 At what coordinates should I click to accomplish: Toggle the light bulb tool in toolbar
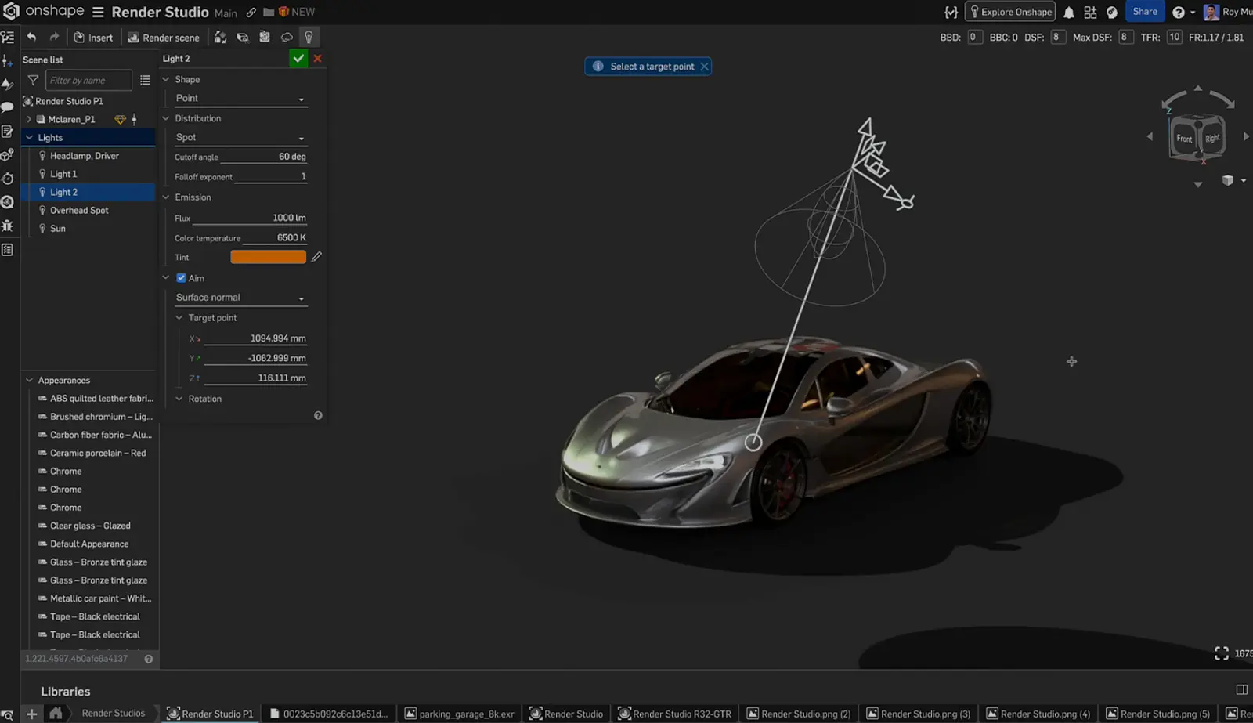309,37
